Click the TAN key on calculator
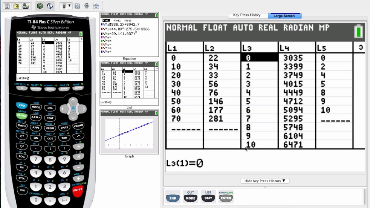This screenshot has height=208, width=370. coord(64,138)
